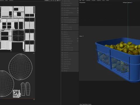Open the viewport Cameras menu
Screen dimensions: 140x105
[x=88, y=1]
